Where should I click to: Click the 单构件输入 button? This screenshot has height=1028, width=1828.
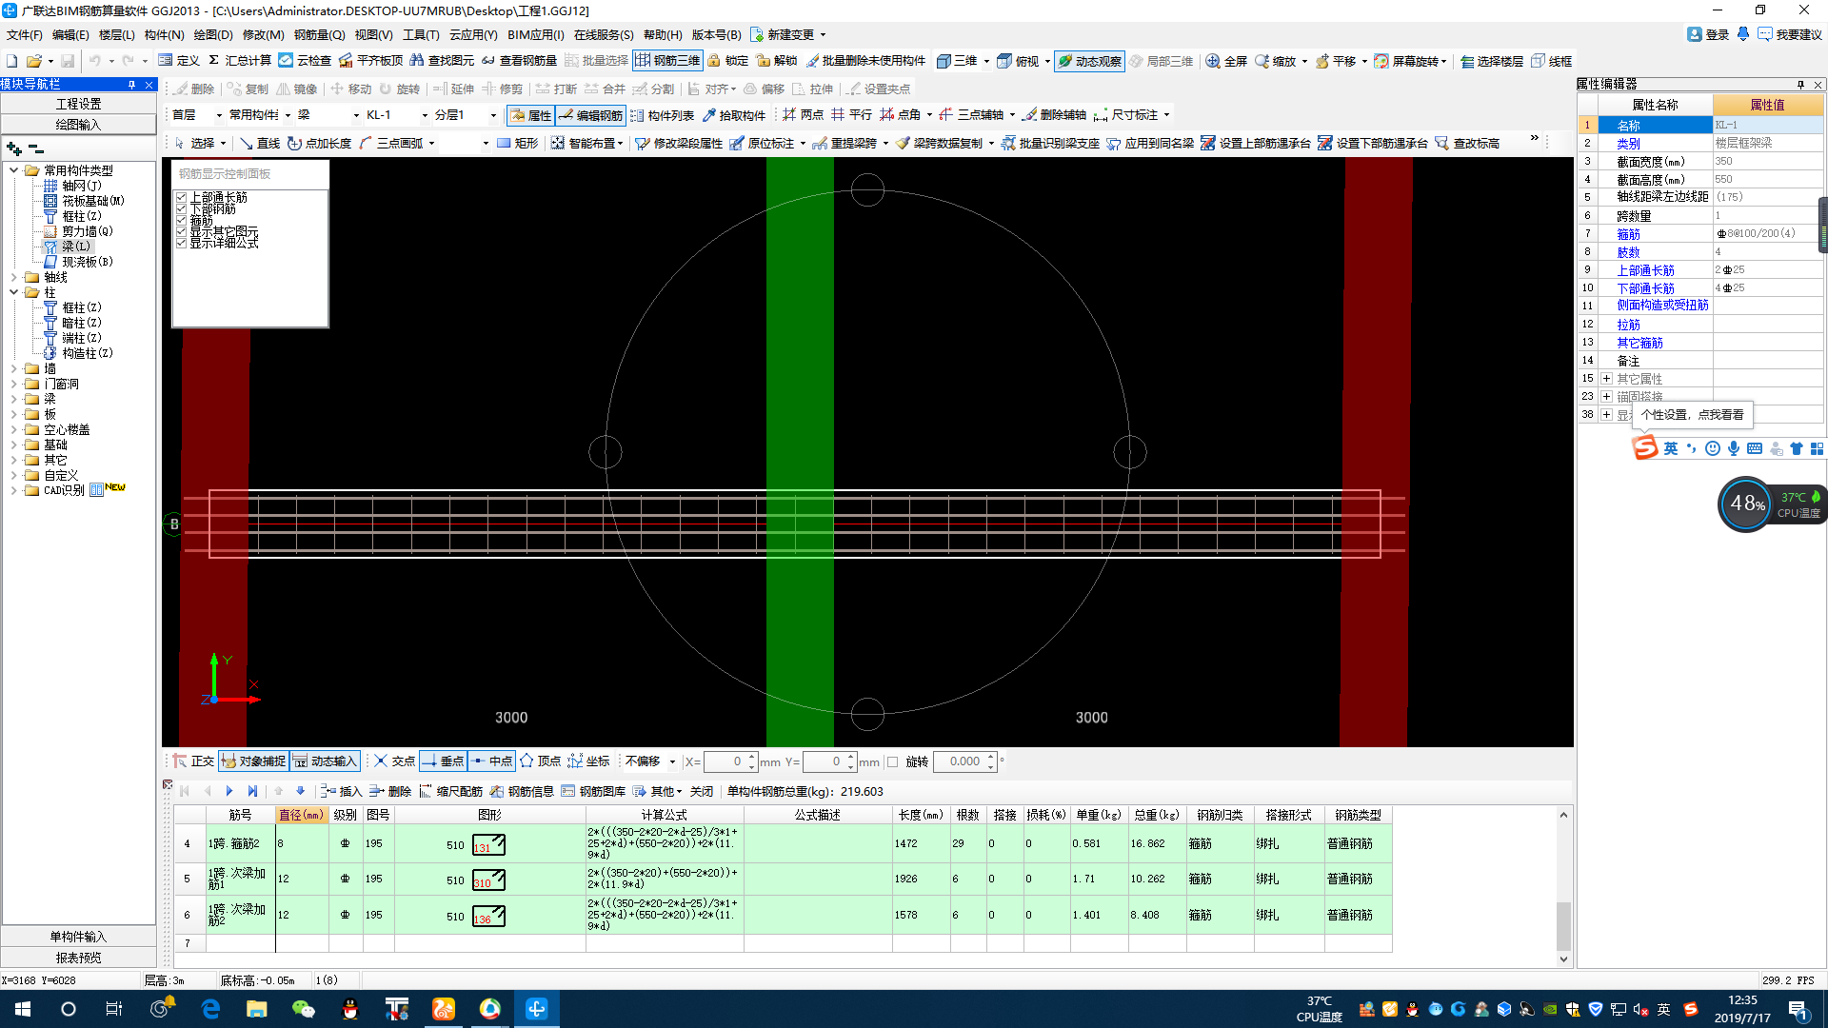[78, 937]
